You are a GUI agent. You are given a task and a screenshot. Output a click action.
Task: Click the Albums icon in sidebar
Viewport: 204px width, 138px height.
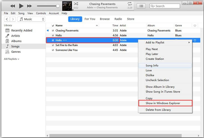[x=7, y=41]
